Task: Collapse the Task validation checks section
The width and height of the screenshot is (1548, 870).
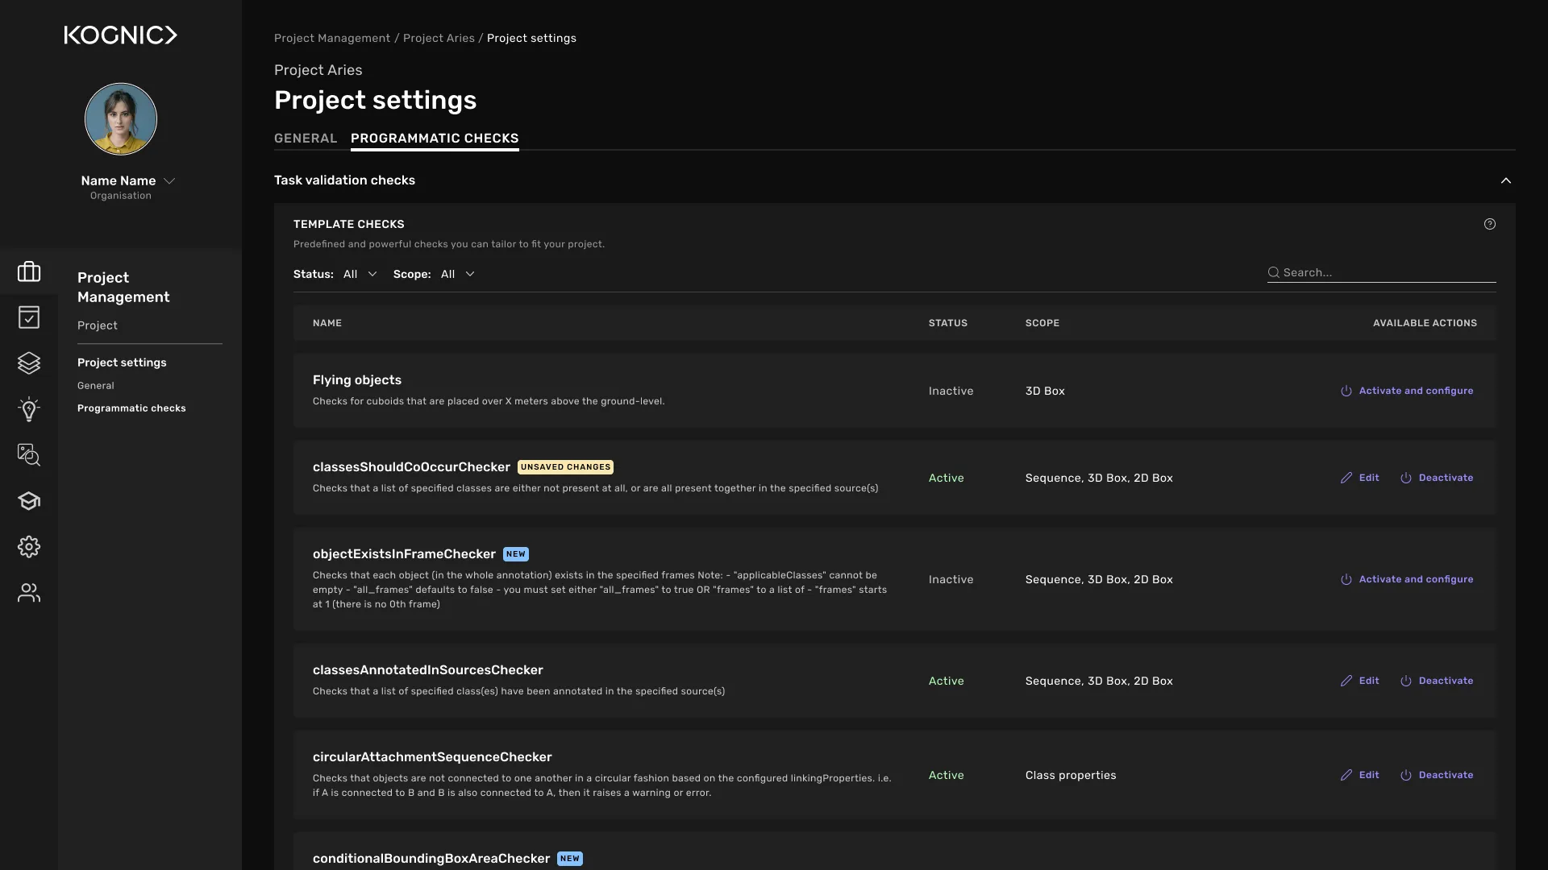Action: 1506,180
